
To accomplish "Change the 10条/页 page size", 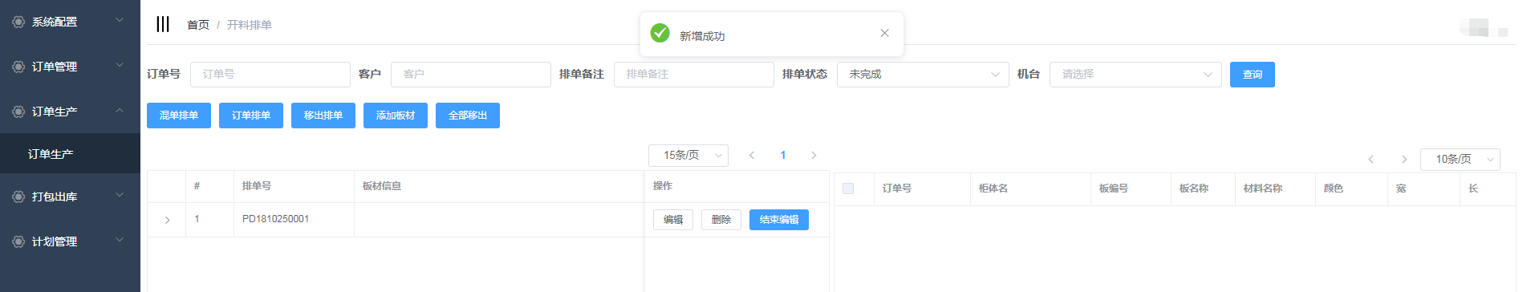I will point(1460,159).
